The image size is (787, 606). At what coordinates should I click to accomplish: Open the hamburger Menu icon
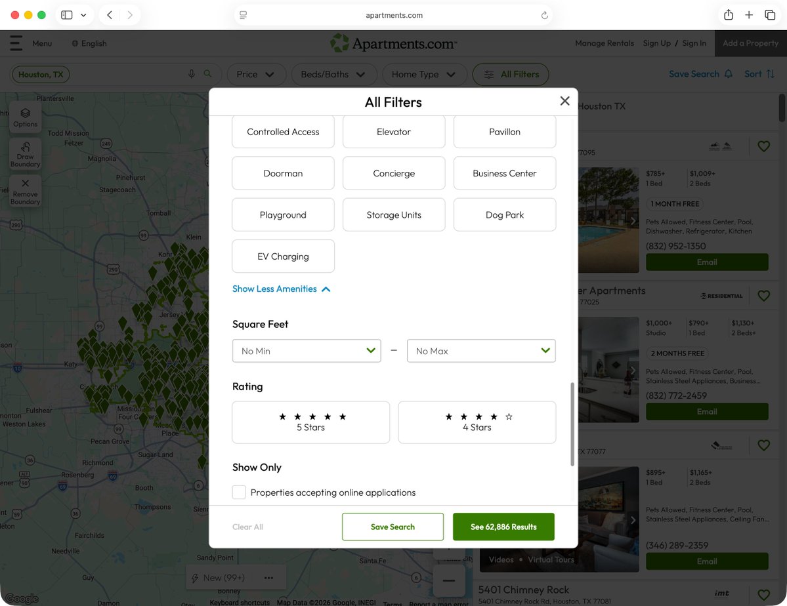click(16, 43)
